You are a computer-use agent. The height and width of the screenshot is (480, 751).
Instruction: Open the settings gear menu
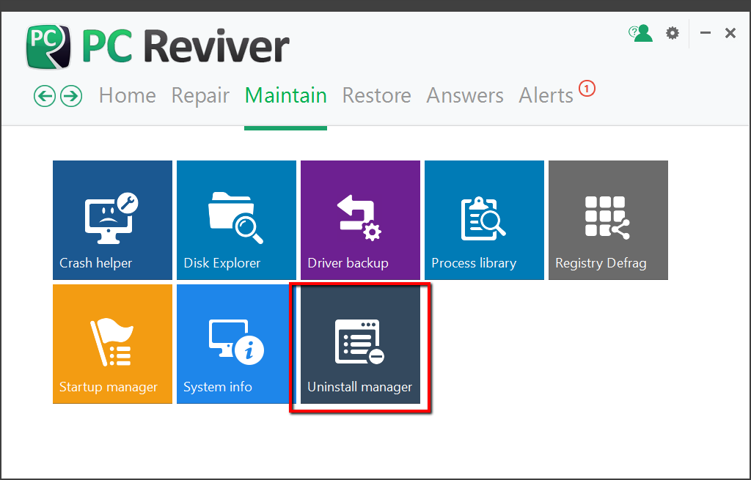(x=672, y=33)
